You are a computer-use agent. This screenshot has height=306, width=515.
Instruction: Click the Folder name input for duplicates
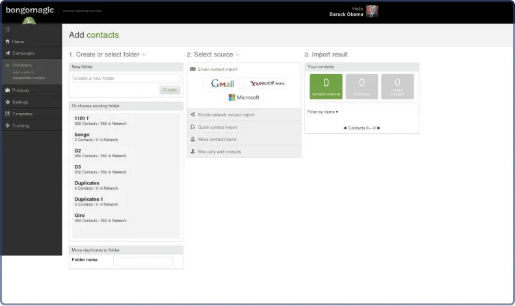click(x=143, y=261)
